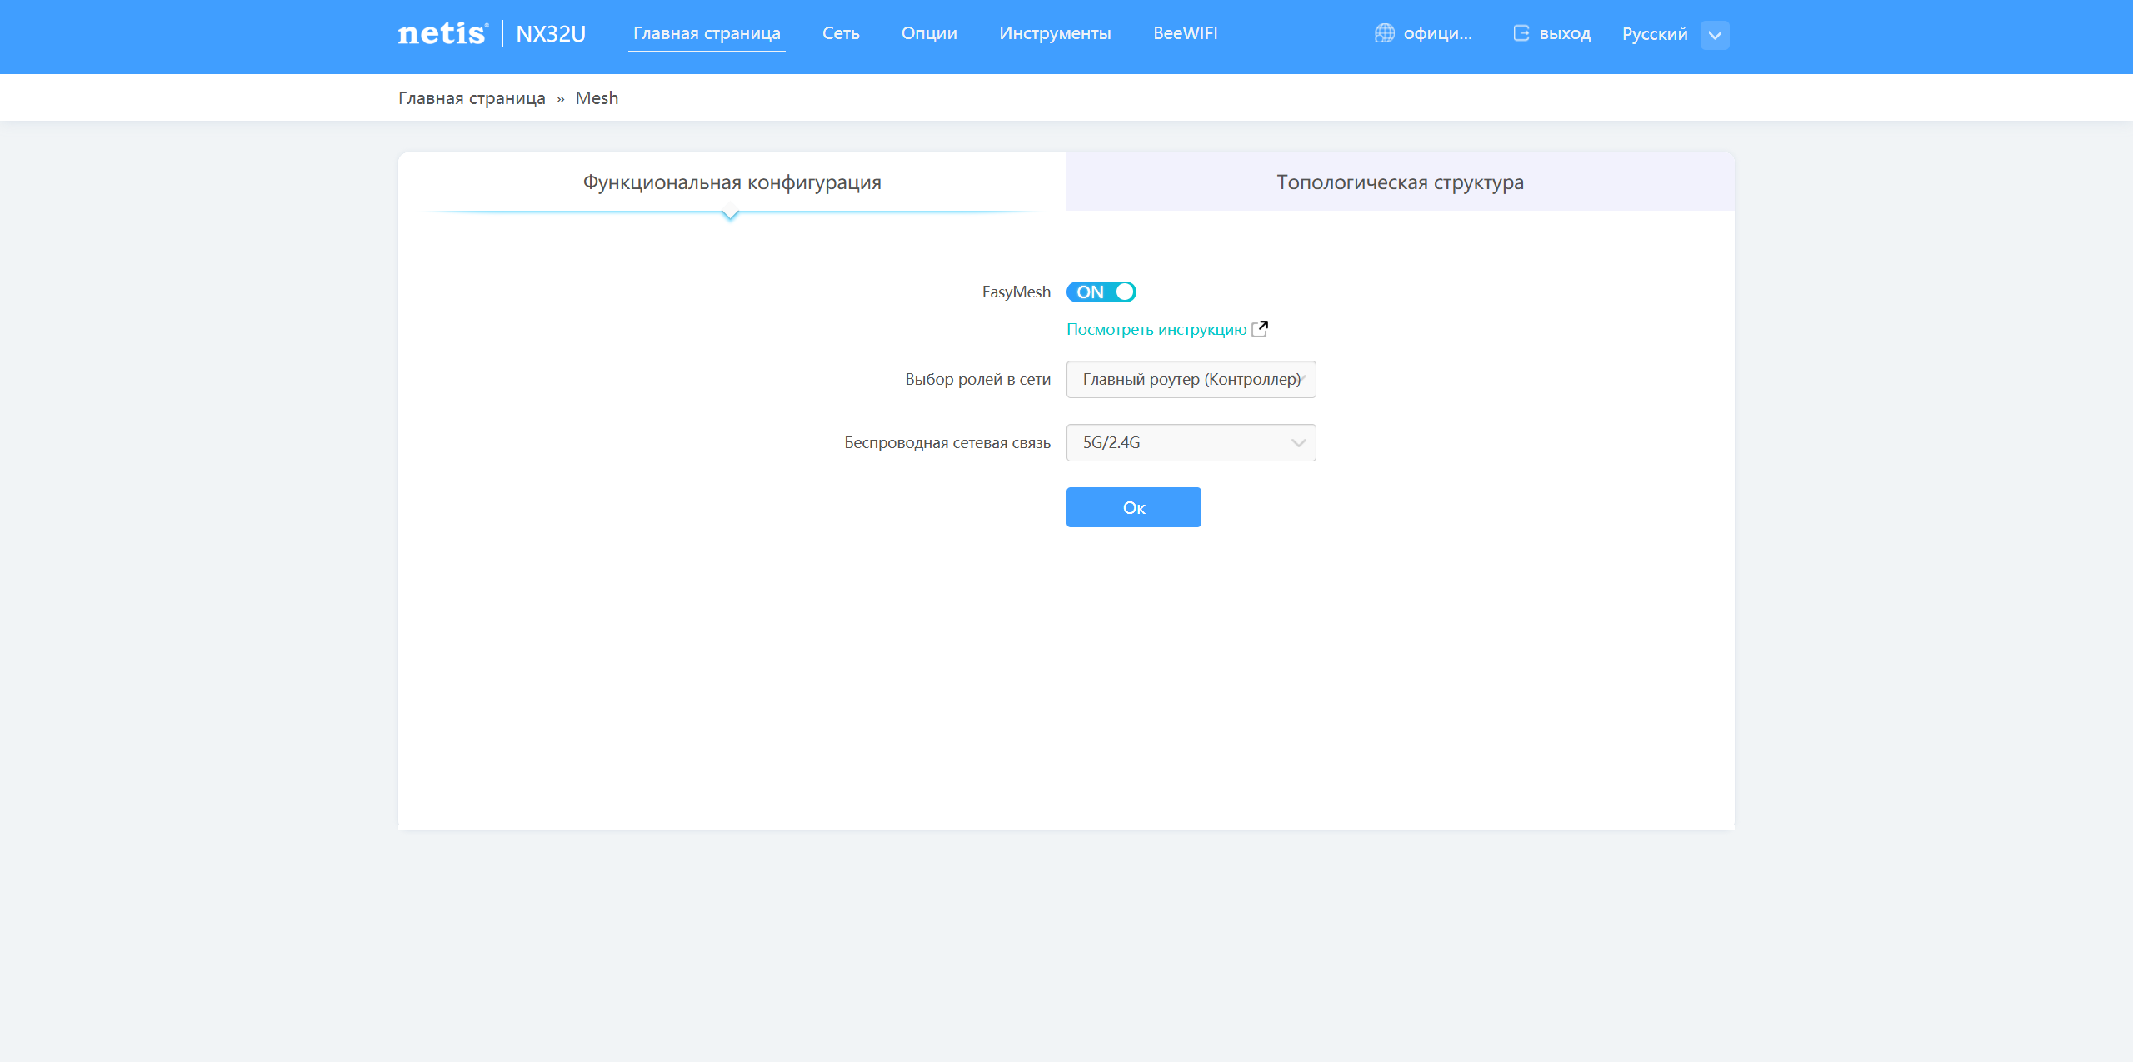Screen dimensions: 2133x1062
Task: Open the 5G/2.4G wireless backhaul dropdown
Action: coord(1191,442)
